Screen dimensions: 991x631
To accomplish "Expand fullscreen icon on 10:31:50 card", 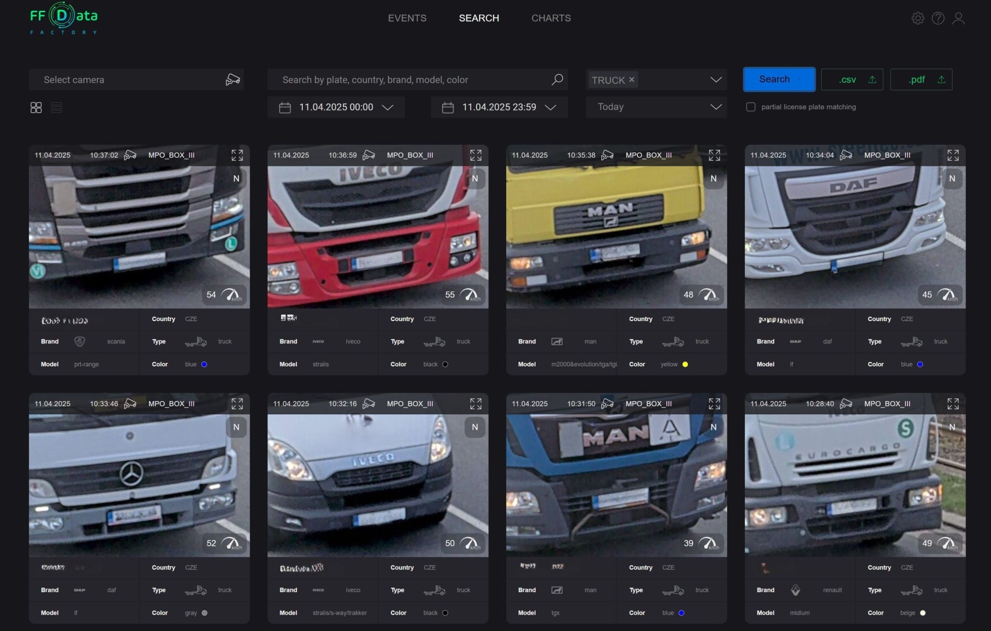I will [715, 404].
